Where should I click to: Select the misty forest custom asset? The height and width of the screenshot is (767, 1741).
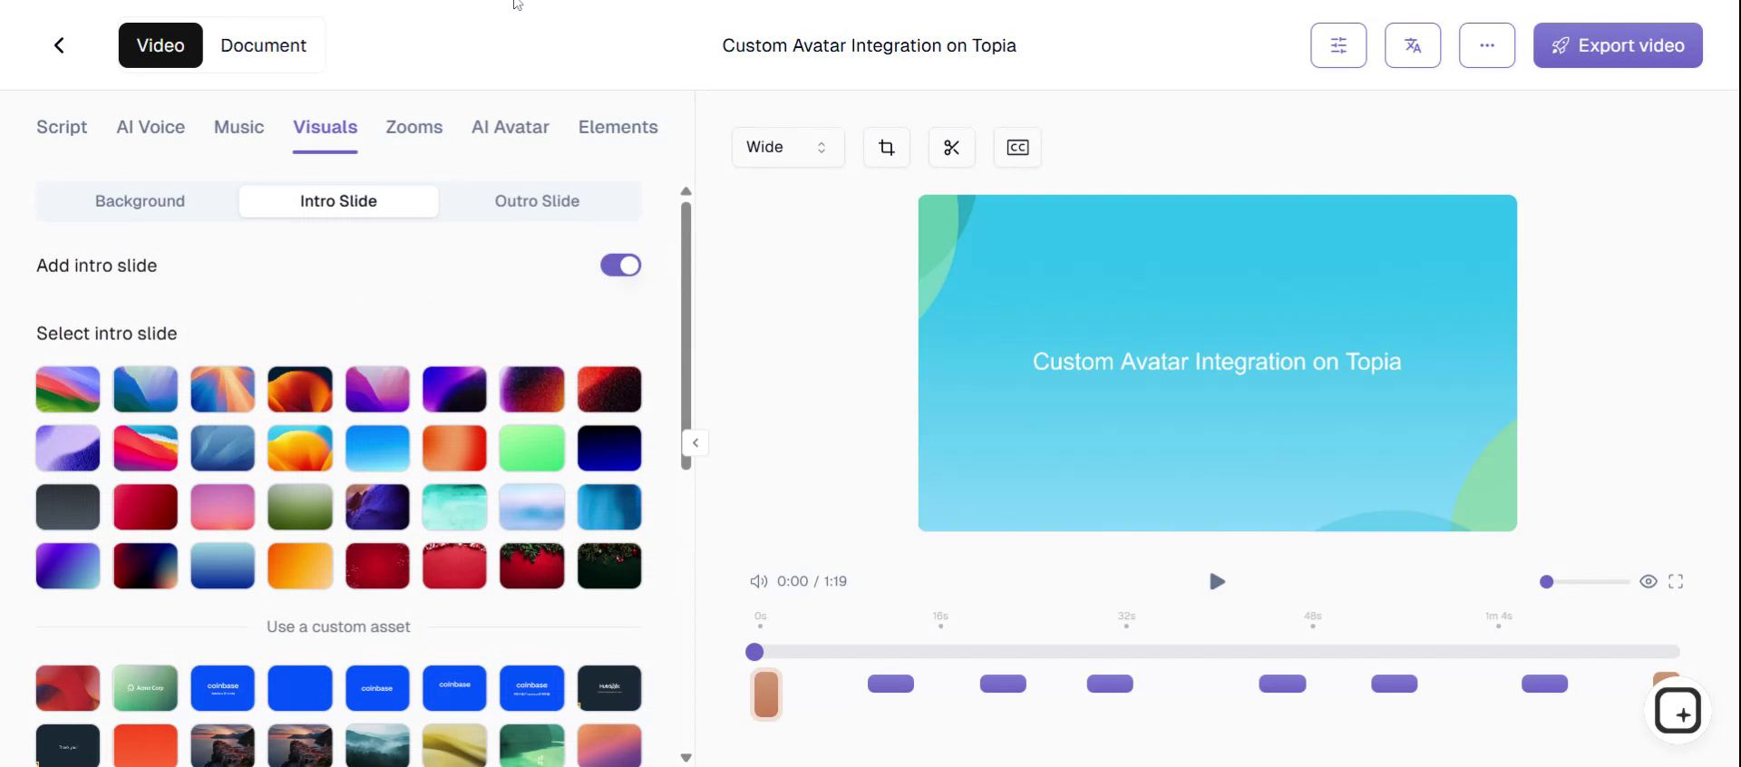click(x=377, y=745)
